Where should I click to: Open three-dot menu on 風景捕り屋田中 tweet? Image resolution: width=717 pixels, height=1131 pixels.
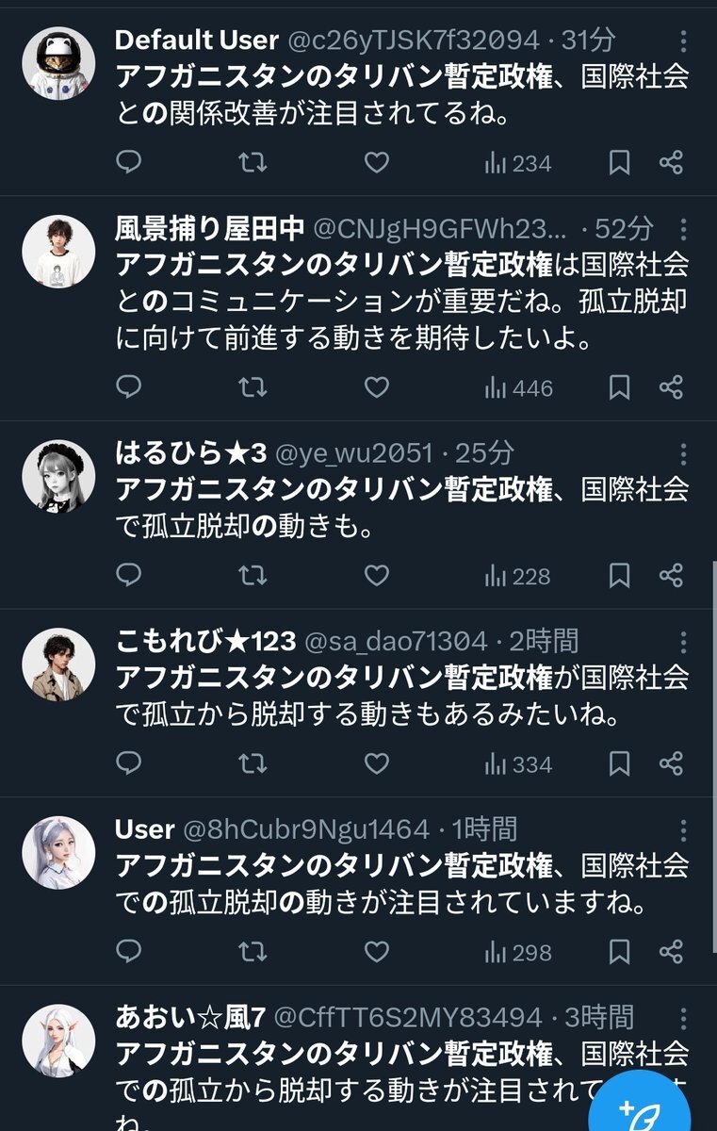[684, 228]
